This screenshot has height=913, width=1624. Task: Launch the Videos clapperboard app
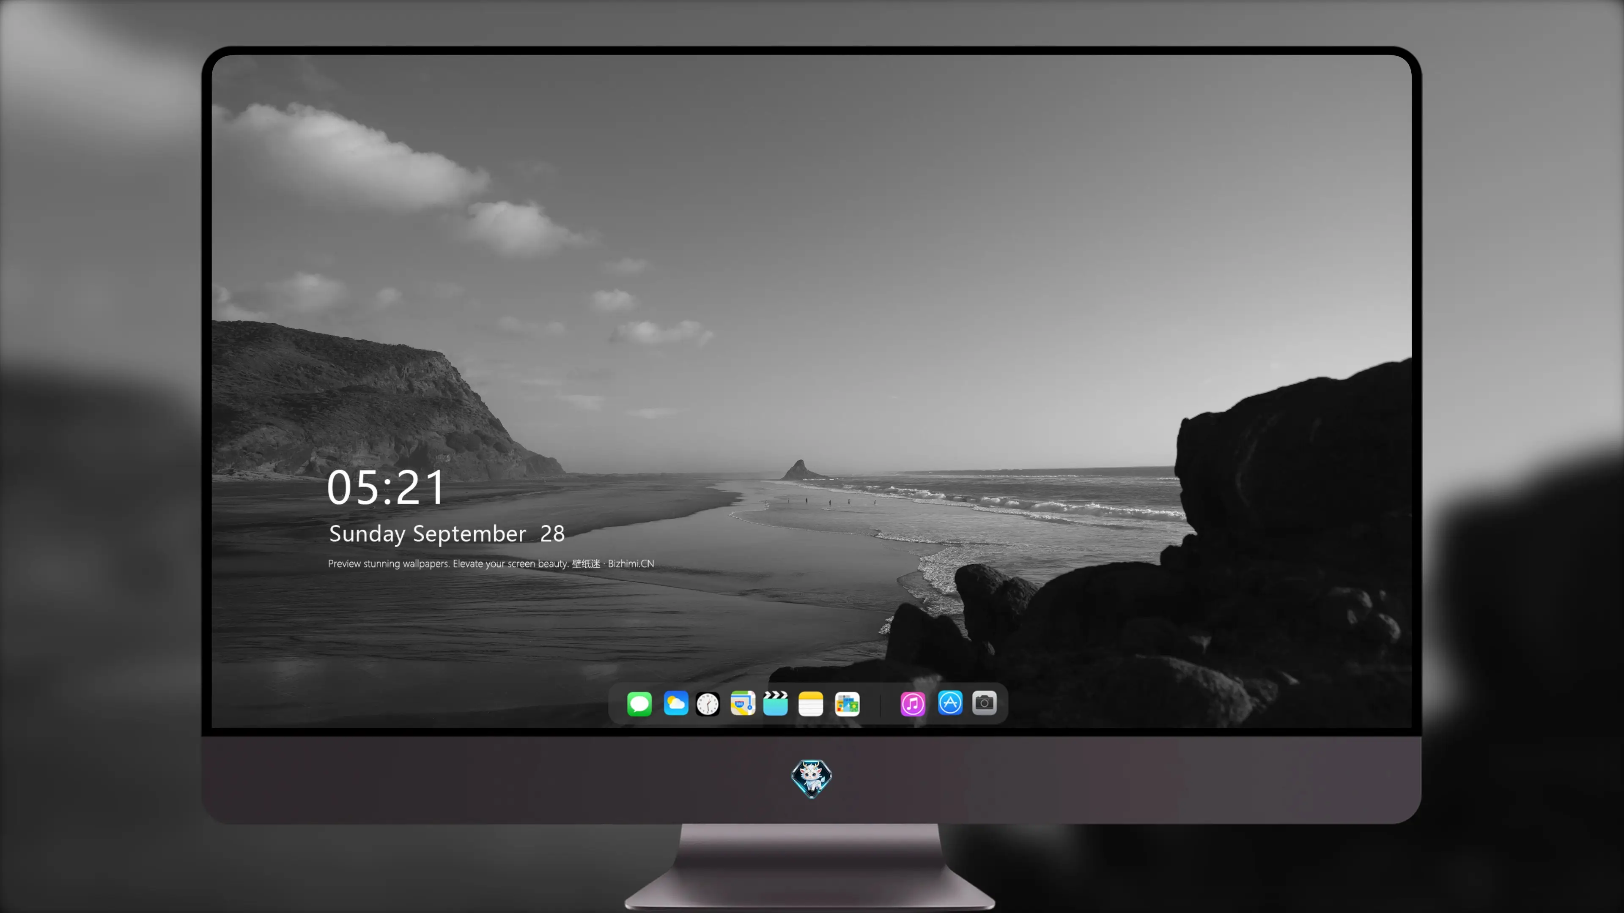click(776, 704)
